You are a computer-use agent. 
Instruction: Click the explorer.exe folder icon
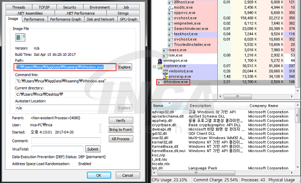[160, 66]
